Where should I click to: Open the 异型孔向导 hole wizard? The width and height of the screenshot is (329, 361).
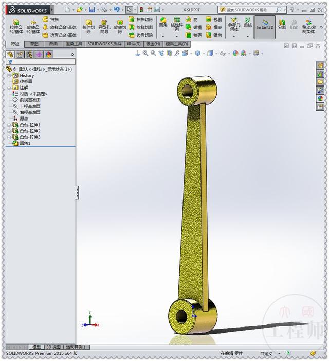(104, 27)
